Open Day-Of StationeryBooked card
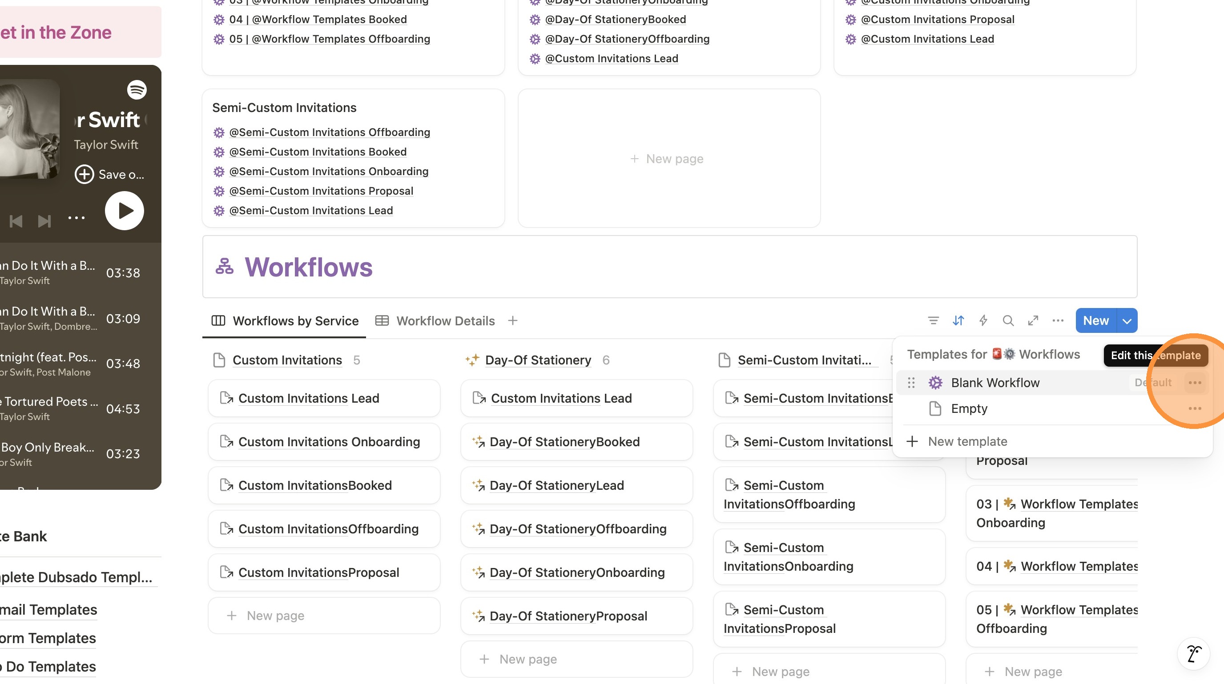The height and width of the screenshot is (684, 1224). tap(576, 442)
